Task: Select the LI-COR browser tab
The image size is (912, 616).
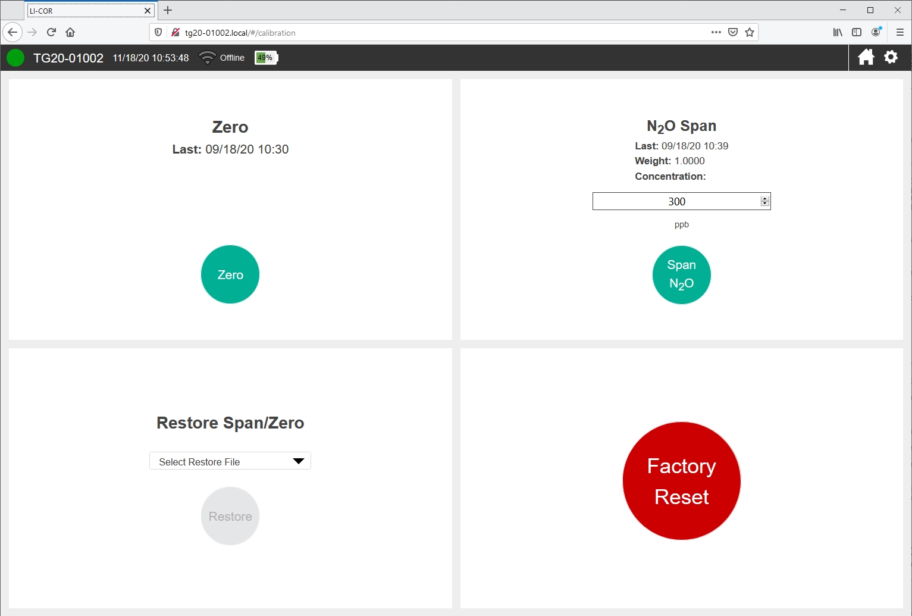Action: pos(90,11)
